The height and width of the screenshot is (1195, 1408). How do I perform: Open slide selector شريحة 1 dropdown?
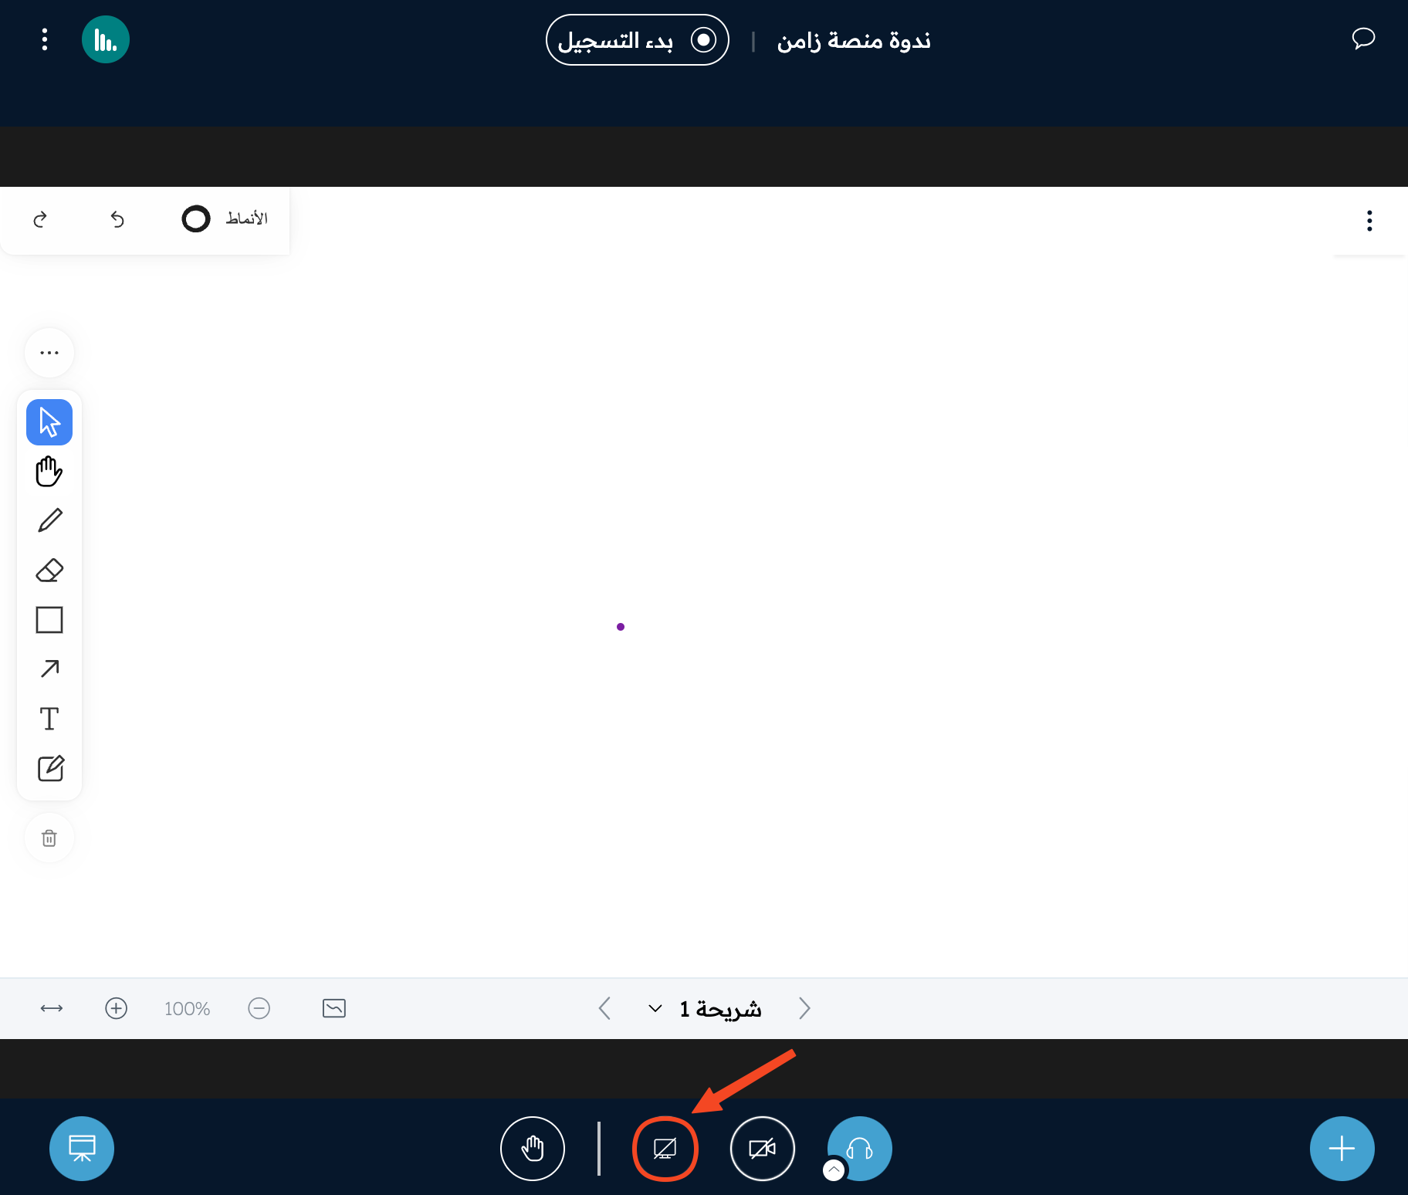click(x=705, y=1008)
